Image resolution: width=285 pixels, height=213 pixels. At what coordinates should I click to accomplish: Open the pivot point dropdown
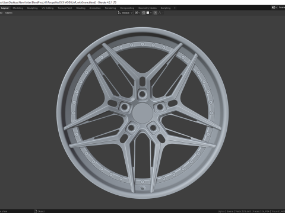point(137,13)
